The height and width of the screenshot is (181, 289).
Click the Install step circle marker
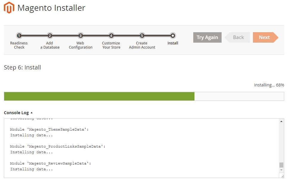click(x=173, y=35)
